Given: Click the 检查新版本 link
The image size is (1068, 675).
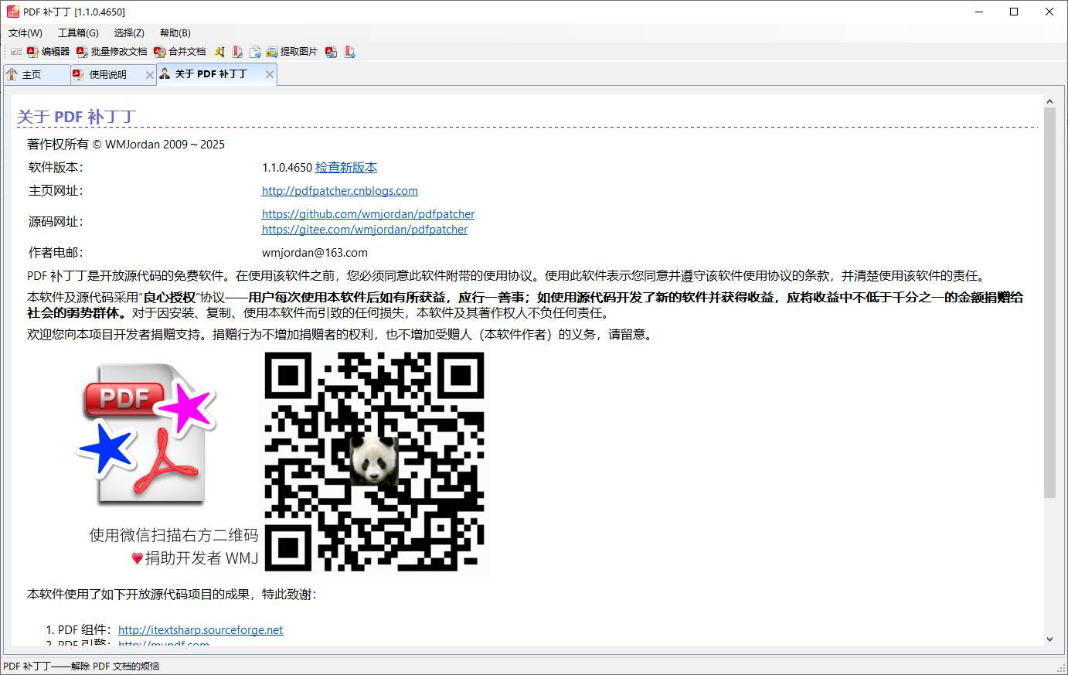Looking at the screenshot, I should [x=346, y=167].
